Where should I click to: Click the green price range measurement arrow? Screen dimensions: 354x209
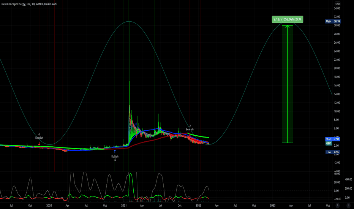(288, 84)
